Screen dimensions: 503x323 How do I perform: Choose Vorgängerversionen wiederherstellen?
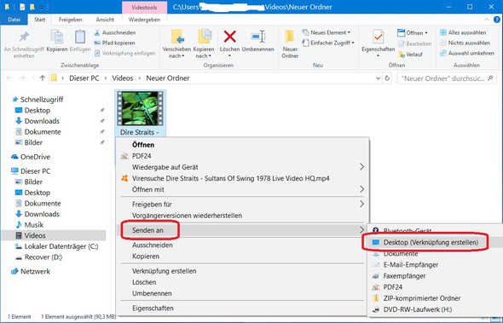[x=187, y=216]
